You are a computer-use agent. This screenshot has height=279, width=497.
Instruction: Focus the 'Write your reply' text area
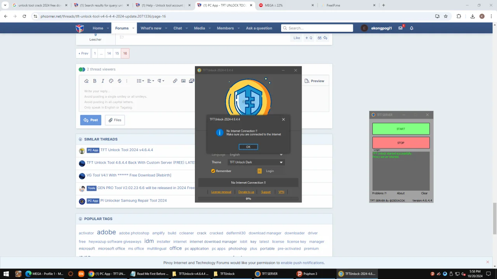pos(140,99)
